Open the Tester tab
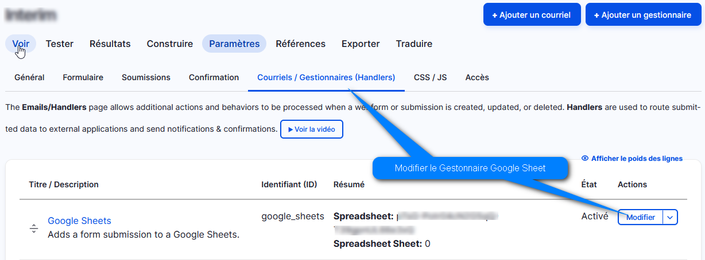 tap(60, 44)
